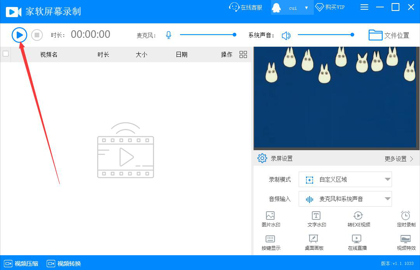Click 购买VIP diamond button
Screen dimensions: 420x270
tap(330, 7)
